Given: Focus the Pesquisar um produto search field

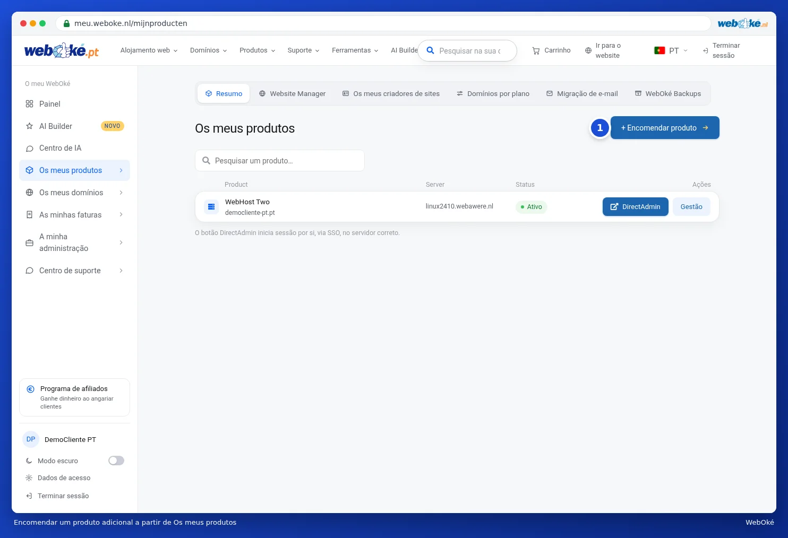Looking at the screenshot, I should click(x=280, y=161).
